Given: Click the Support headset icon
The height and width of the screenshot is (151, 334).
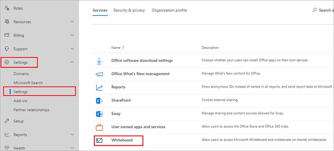Looking at the screenshot, I should pos(7,49).
